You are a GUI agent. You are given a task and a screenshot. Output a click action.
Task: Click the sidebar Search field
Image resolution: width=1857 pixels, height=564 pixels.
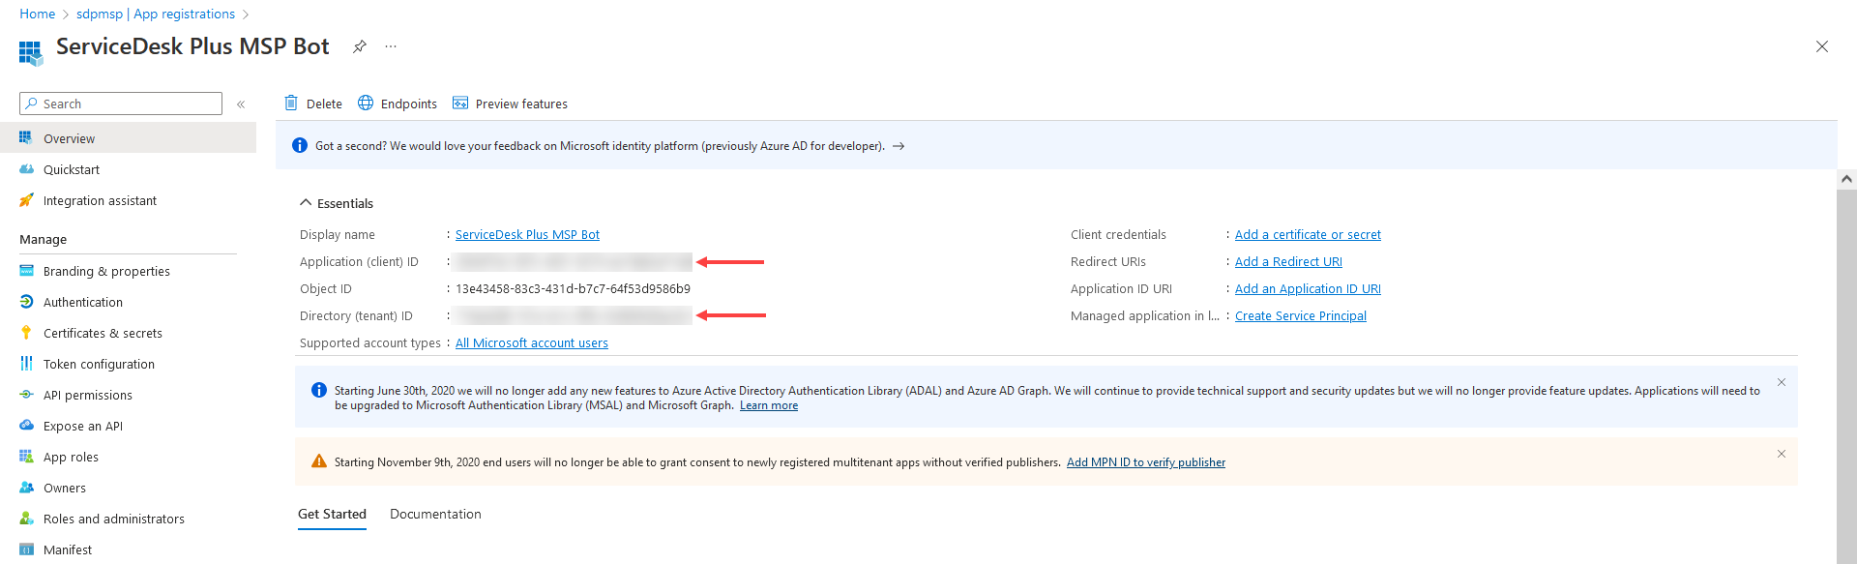121,104
